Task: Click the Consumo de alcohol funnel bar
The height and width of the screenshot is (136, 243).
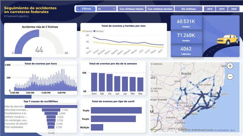Action: (51, 124)
